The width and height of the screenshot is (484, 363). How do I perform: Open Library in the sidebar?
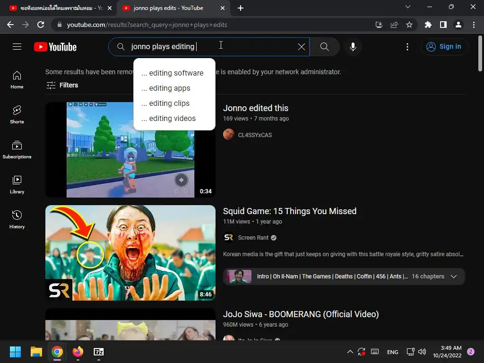click(17, 185)
